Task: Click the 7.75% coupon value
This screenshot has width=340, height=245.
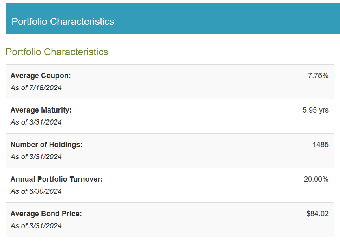Action: tap(318, 76)
